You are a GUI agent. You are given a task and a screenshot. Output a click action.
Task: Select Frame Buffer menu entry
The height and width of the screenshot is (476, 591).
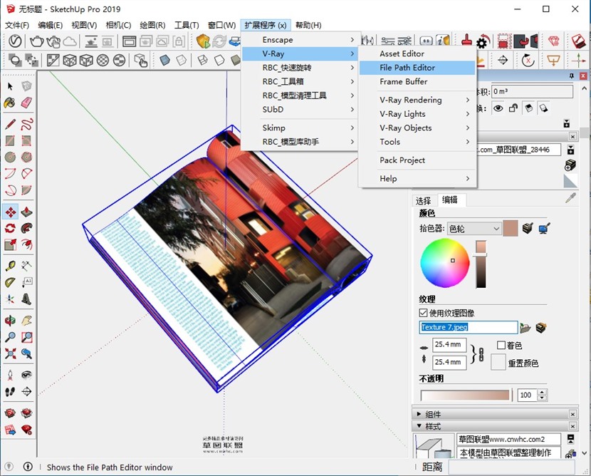417,81
